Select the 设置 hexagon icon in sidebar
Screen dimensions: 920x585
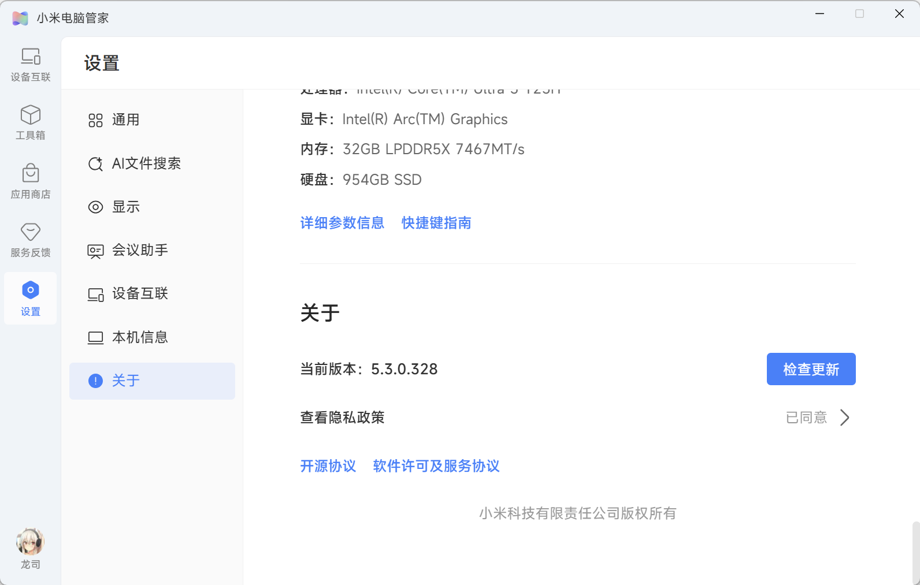31,290
